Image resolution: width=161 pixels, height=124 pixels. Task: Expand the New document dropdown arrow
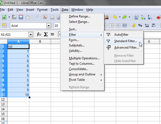click(x=9, y=17)
